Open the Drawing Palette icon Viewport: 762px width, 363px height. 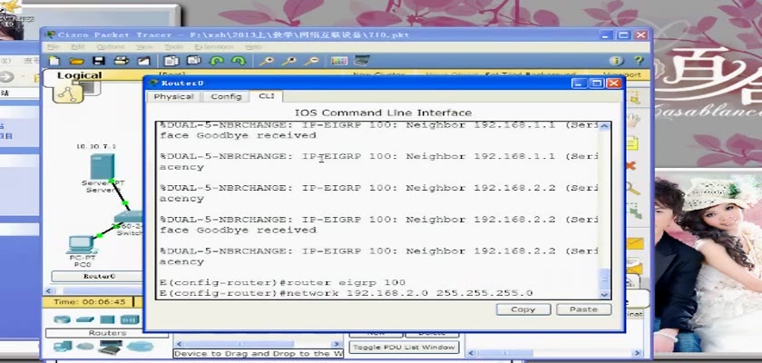click(x=338, y=61)
